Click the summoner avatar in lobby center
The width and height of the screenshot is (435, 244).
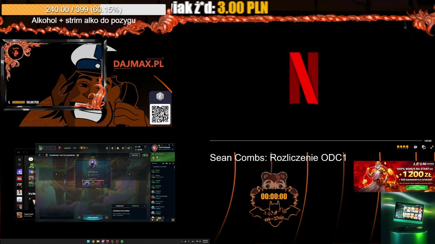click(93, 164)
